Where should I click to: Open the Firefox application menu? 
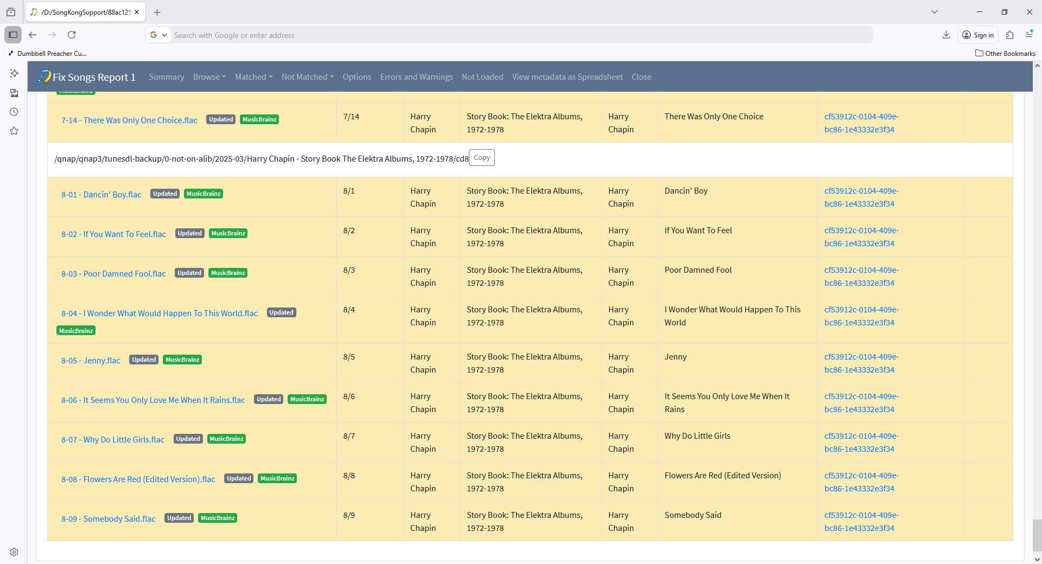[x=1029, y=35]
